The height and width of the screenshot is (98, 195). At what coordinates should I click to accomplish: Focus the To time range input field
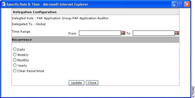154,33
